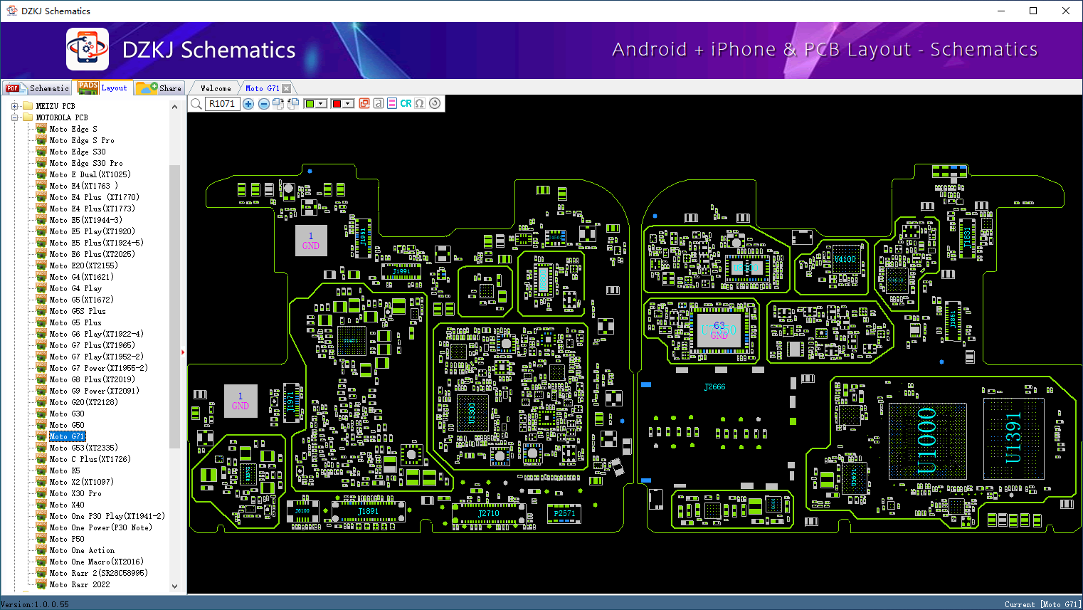The height and width of the screenshot is (610, 1083).
Task: Expand the MEIZU PCB folder
Action: click(x=14, y=106)
